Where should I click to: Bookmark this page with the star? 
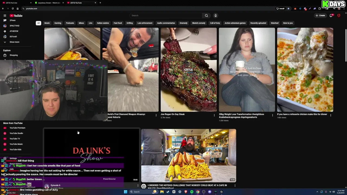click(288, 9)
